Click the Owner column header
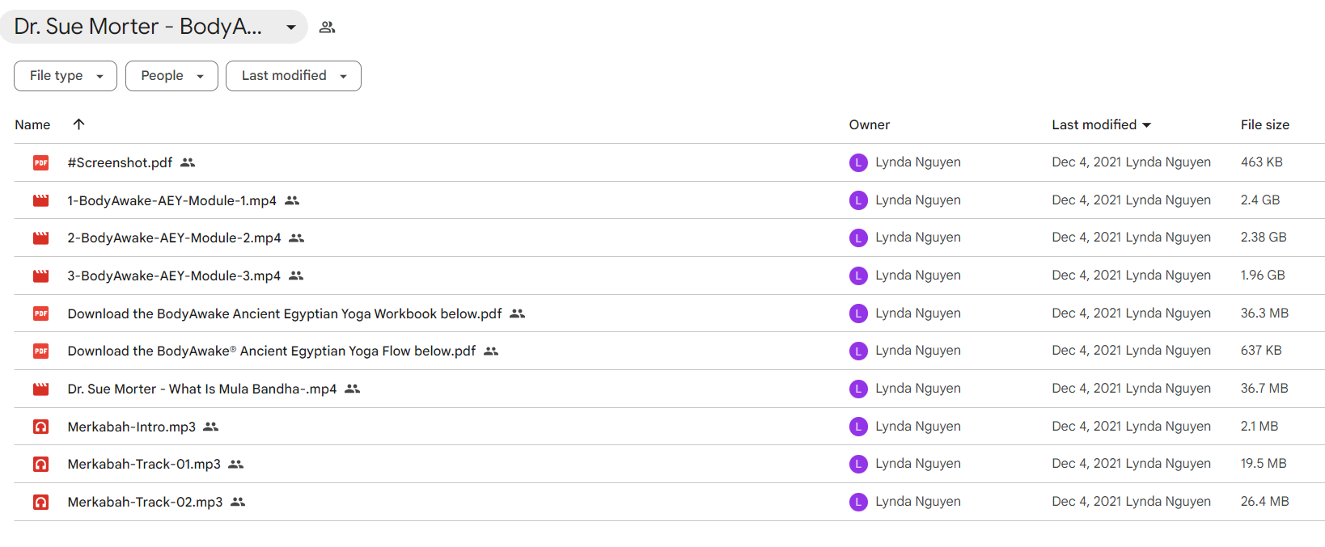This screenshot has height=547, width=1325. [870, 124]
